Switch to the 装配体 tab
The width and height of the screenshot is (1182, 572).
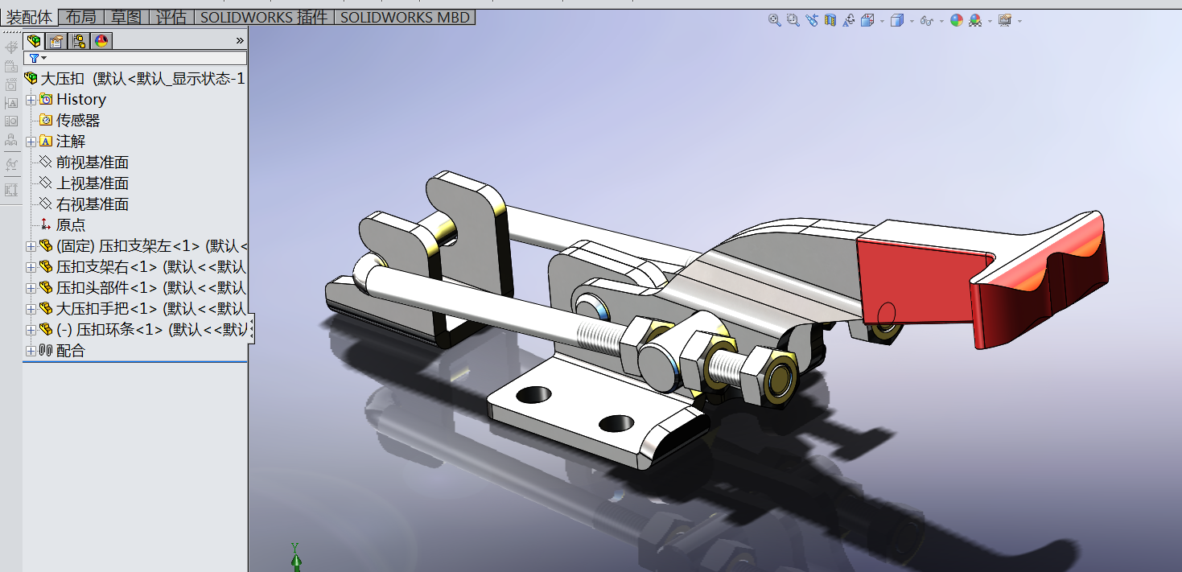click(x=29, y=17)
